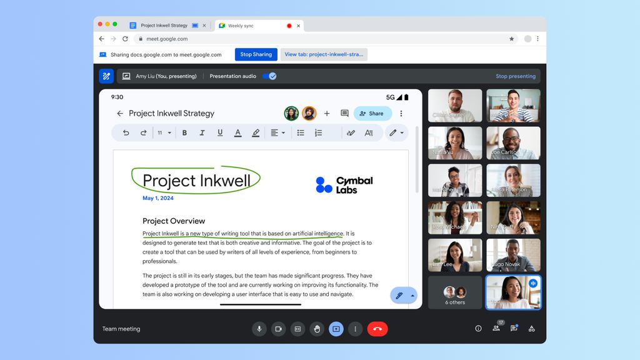Open the text alignment dropdown
The image size is (640, 360).
(x=277, y=132)
